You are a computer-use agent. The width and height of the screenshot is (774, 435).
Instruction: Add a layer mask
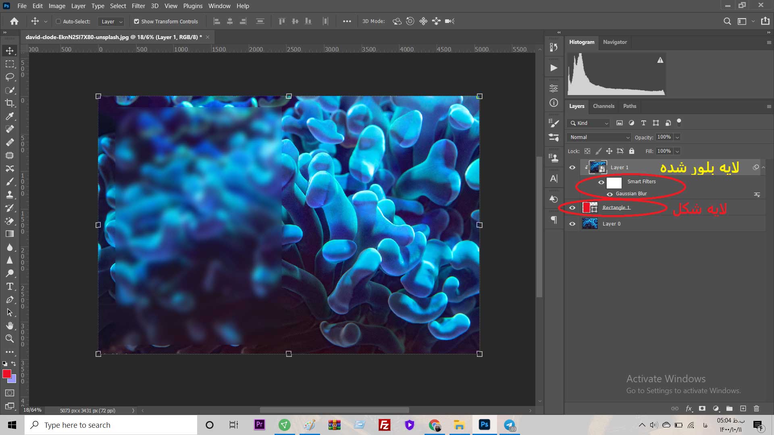pos(702,408)
